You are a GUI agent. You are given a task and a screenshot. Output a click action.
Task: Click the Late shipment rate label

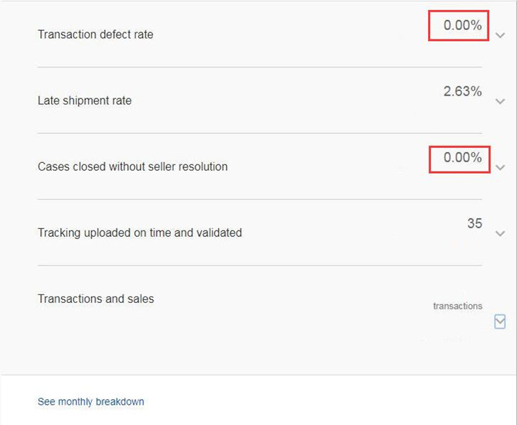tap(85, 101)
